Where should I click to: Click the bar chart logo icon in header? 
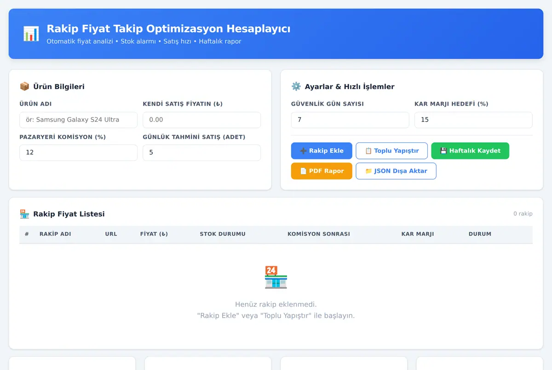click(x=31, y=34)
